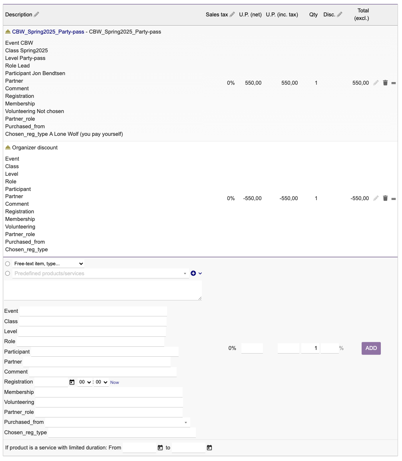Edit the CBW_Spring2025_Party-pass line
This screenshot has height=461, width=402.
(376, 83)
